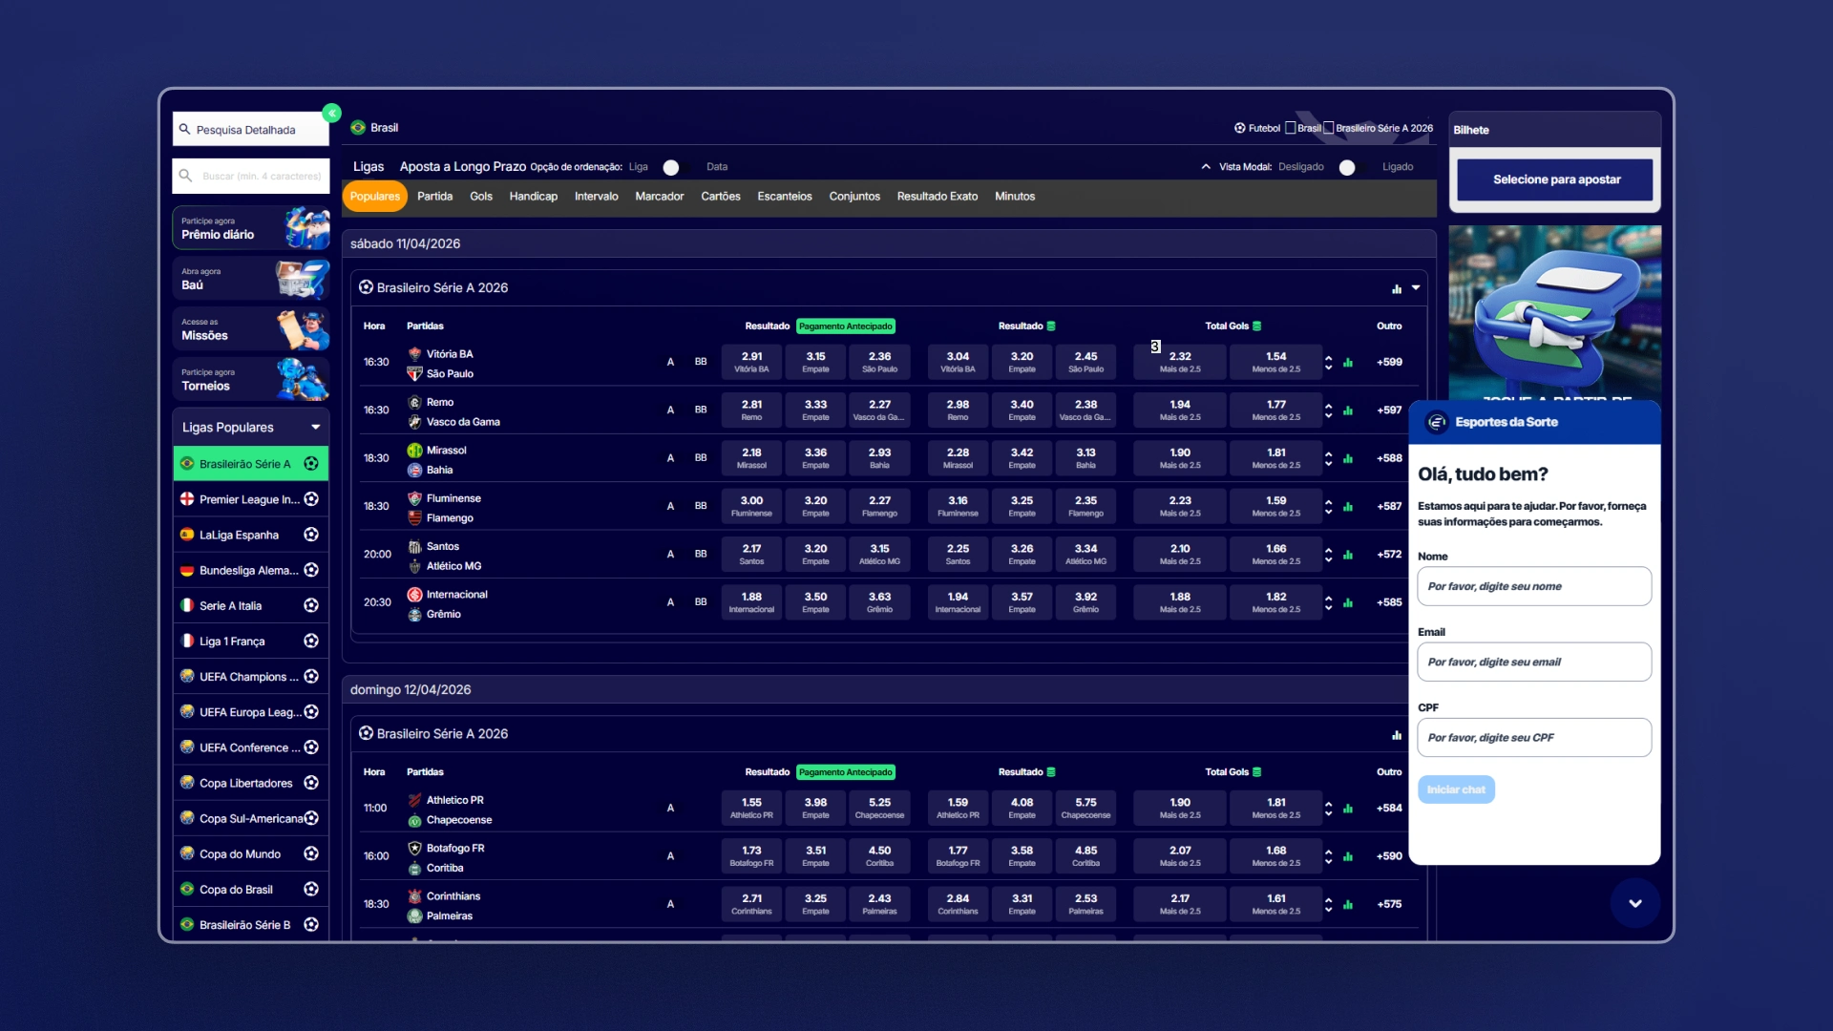The height and width of the screenshot is (1031, 1833).
Task: Bet on Flamengo at 2.27 odds
Action: click(879, 506)
